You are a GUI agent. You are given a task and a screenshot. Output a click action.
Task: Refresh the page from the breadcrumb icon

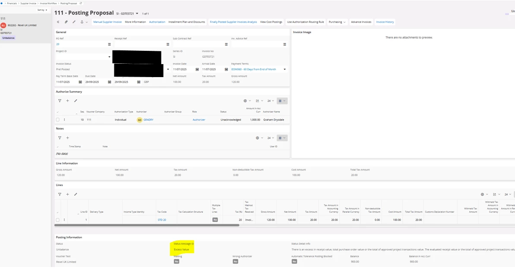pyautogui.click(x=81, y=3)
